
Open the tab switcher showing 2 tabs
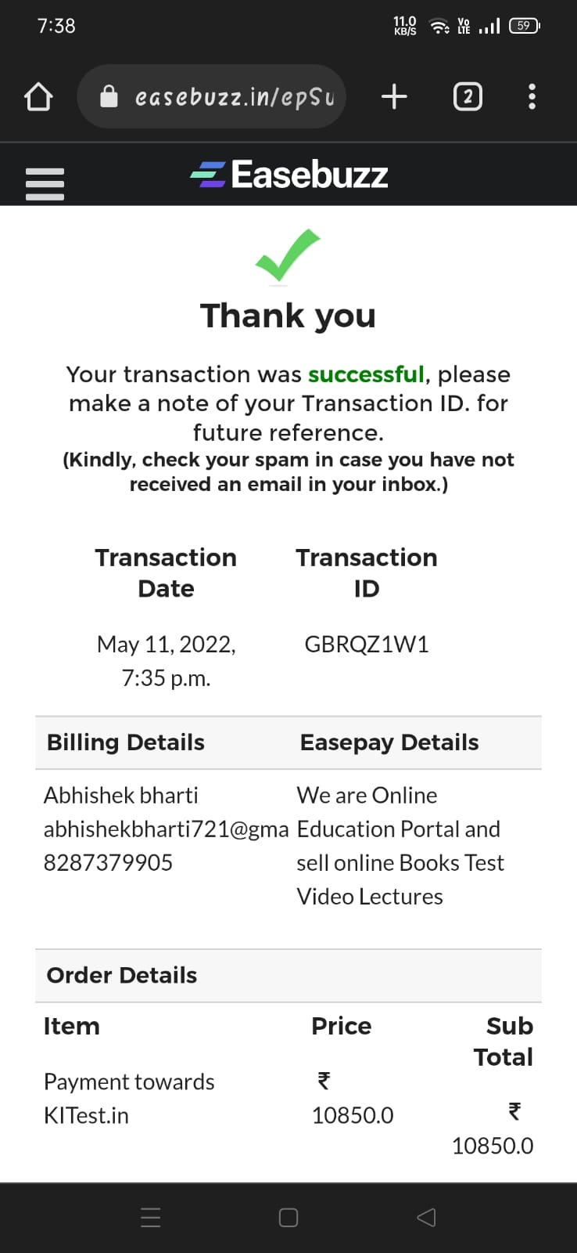[x=468, y=96]
